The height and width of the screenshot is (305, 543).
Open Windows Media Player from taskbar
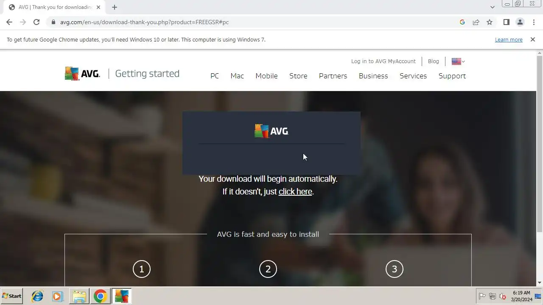(57, 296)
